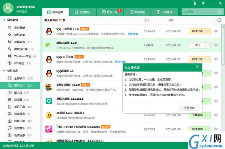This screenshot has width=225, height=149.
Task: Click the QQ7.4 正式版 penguin icon
Action: coord(49,59)
